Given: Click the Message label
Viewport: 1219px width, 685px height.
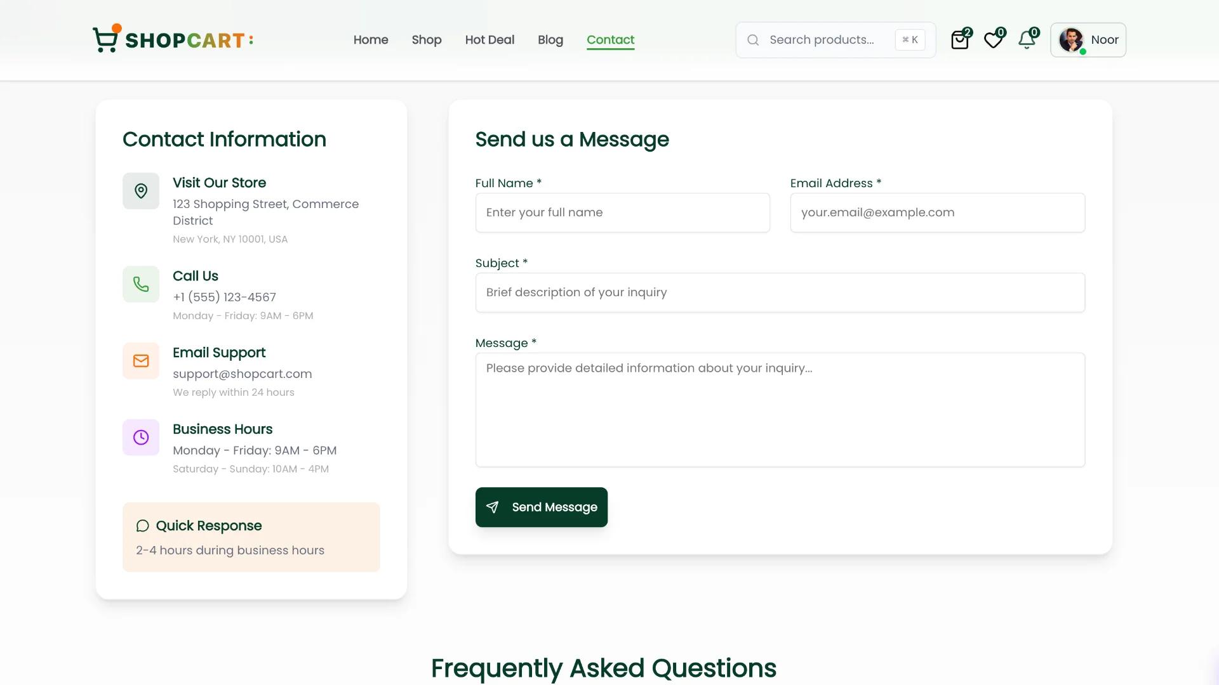Looking at the screenshot, I should click(x=506, y=343).
